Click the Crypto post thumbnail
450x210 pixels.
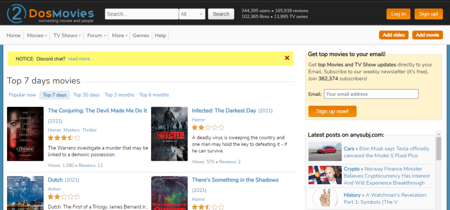(x=325, y=175)
